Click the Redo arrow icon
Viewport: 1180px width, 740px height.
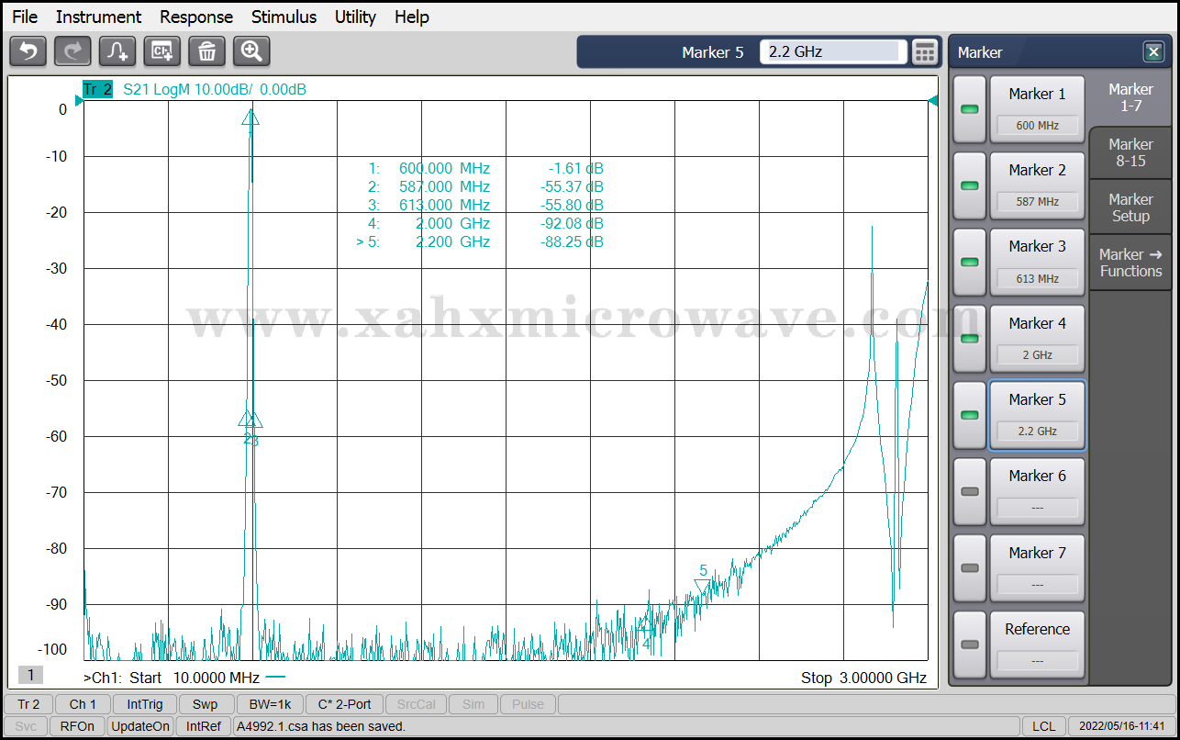click(72, 51)
